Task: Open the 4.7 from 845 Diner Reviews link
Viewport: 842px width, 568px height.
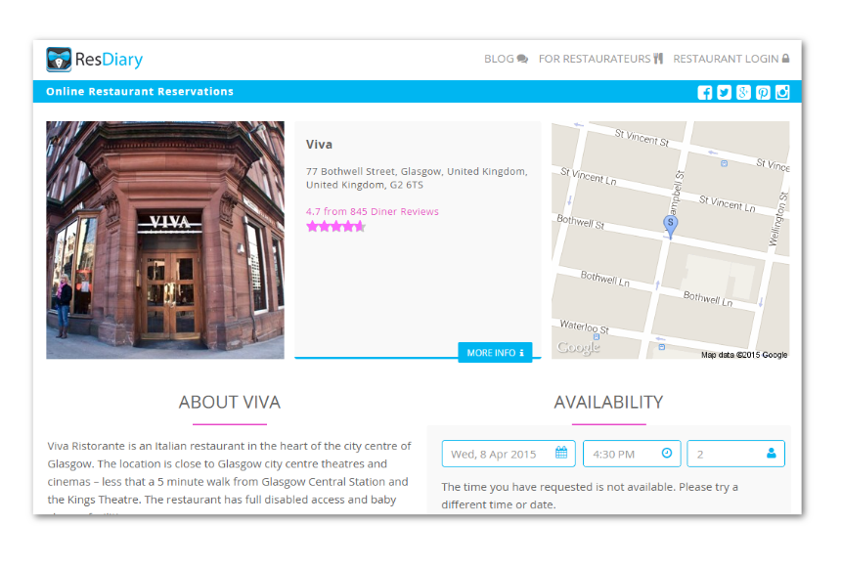Action: [372, 211]
